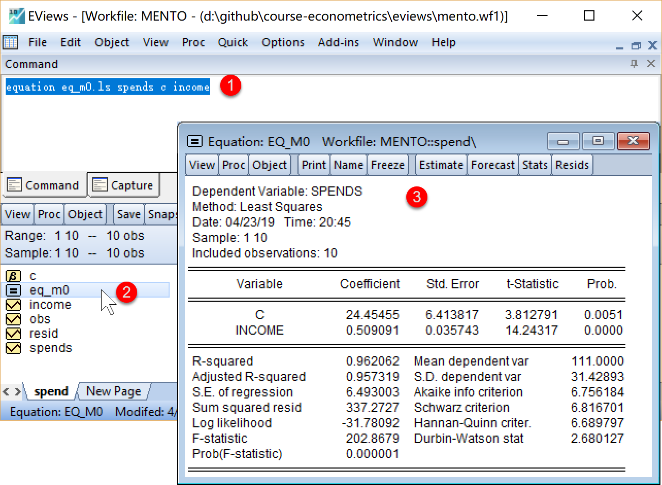The height and width of the screenshot is (485, 662).
Task: Click the workfile icon left of File menu
Action: [x=11, y=42]
